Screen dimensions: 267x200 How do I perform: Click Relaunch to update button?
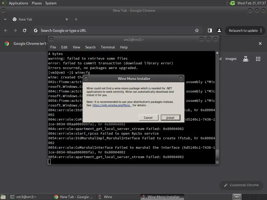tap(243, 31)
